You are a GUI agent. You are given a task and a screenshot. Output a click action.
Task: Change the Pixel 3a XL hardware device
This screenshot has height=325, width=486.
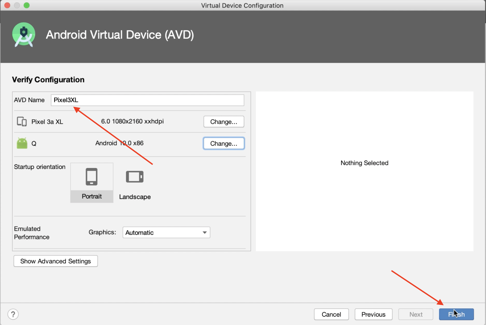[224, 122]
